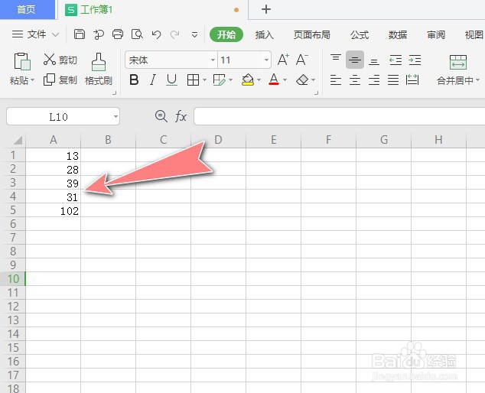This screenshot has width=485, height=393.
Task: Undo the last action
Action: click(156, 34)
